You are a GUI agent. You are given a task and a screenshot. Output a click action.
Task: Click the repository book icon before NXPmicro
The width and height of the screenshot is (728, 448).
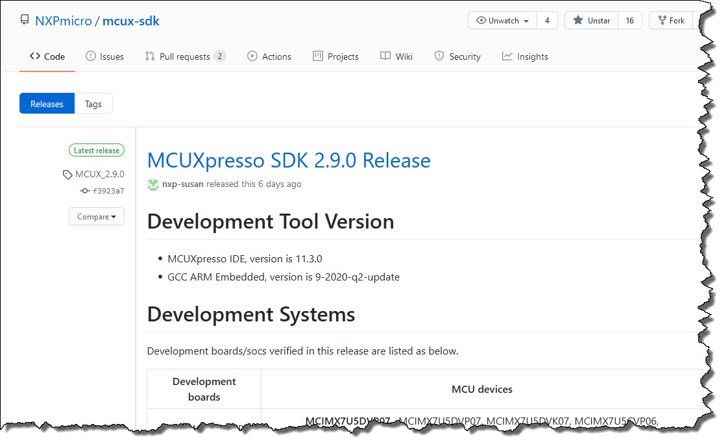coord(25,20)
